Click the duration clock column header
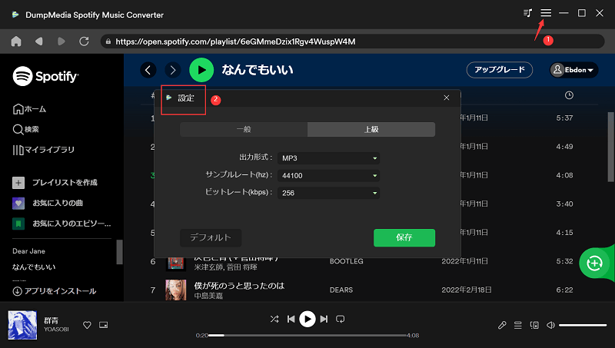 coord(569,95)
